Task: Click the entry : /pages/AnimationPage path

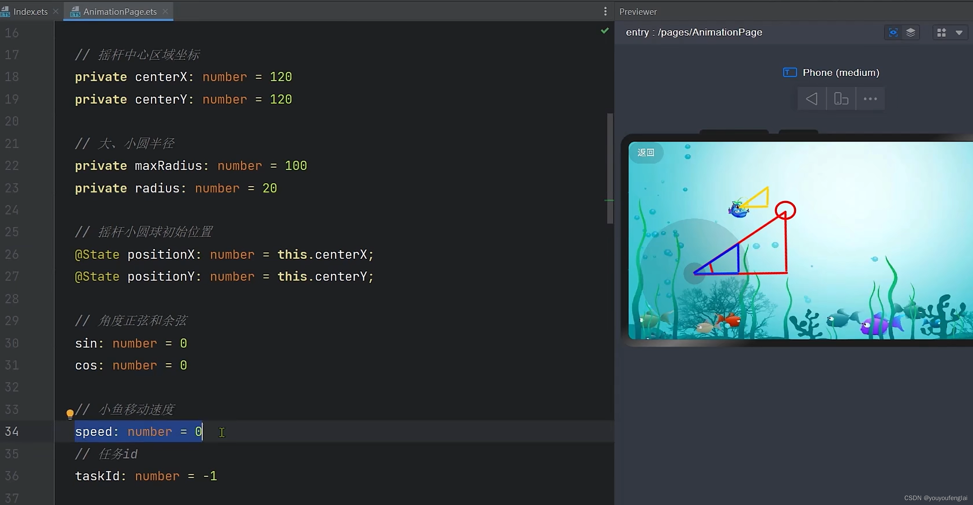Action: click(694, 33)
